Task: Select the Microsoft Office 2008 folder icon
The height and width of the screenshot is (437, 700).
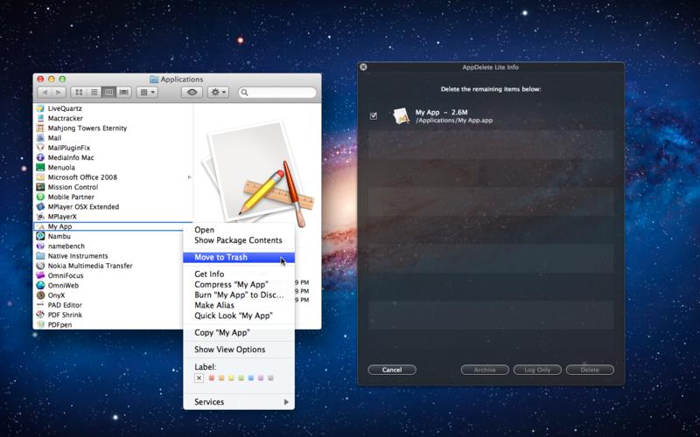Action: click(40, 177)
